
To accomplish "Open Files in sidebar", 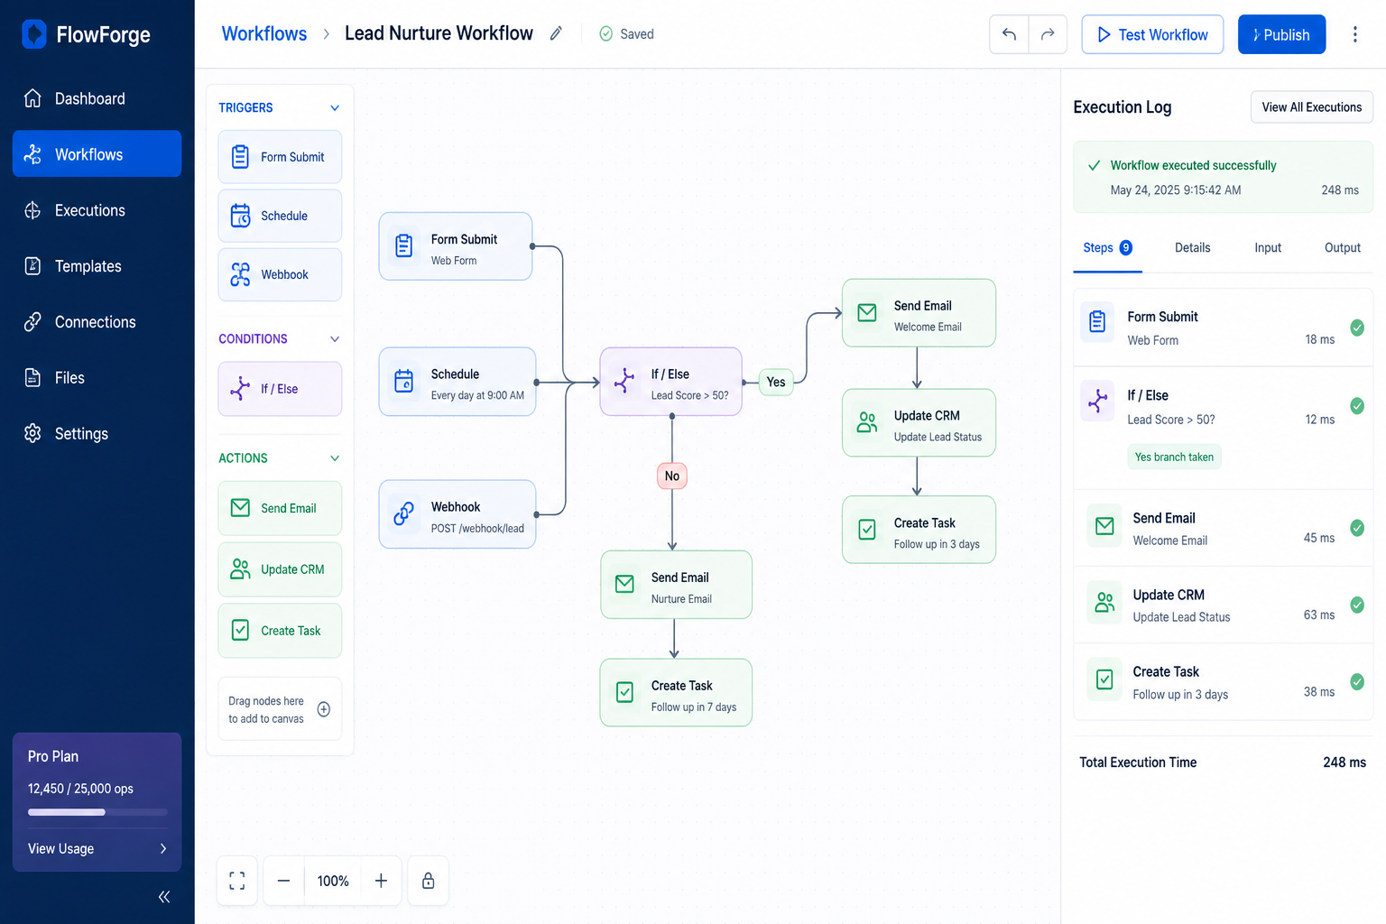I will [97, 378].
